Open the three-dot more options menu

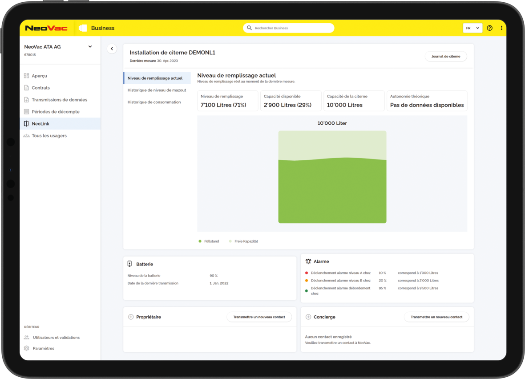501,28
